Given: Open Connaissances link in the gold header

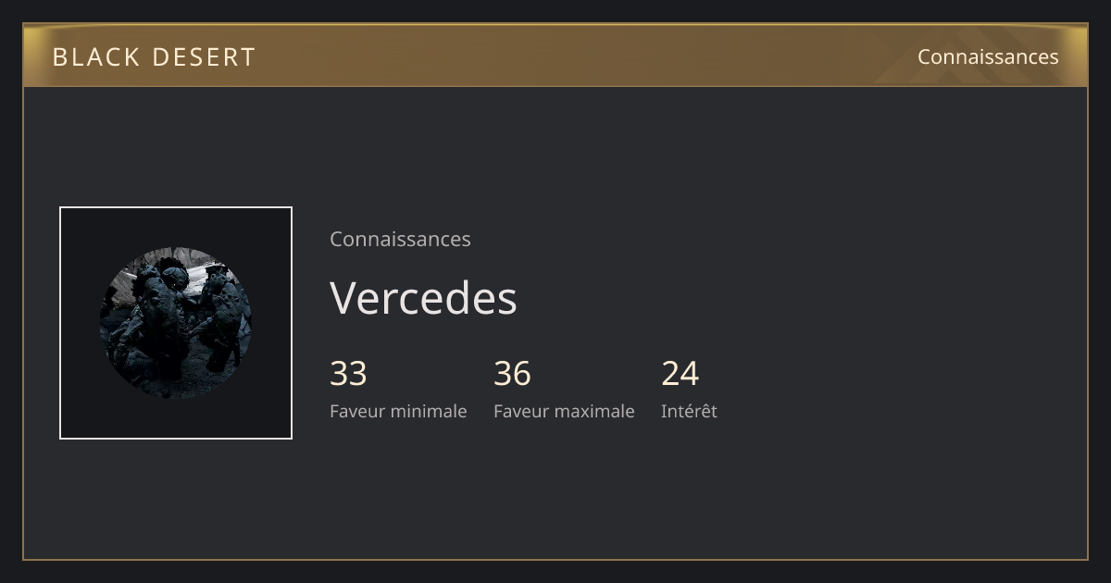Looking at the screenshot, I should click(988, 56).
